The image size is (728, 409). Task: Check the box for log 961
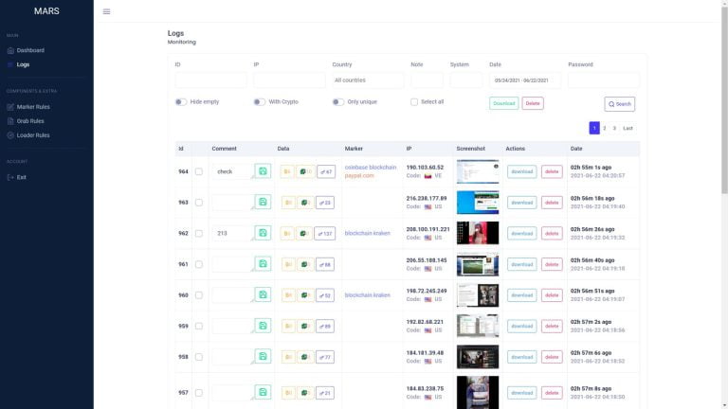coord(199,264)
